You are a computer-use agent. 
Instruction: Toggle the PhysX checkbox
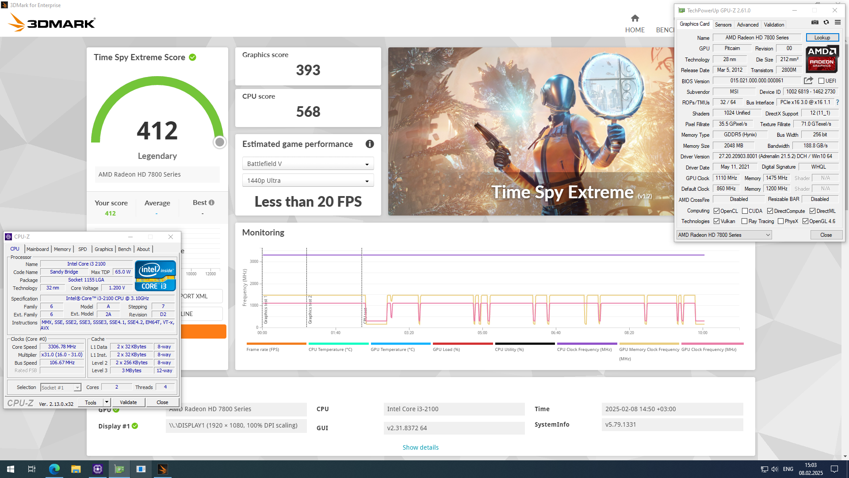[x=780, y=221]
